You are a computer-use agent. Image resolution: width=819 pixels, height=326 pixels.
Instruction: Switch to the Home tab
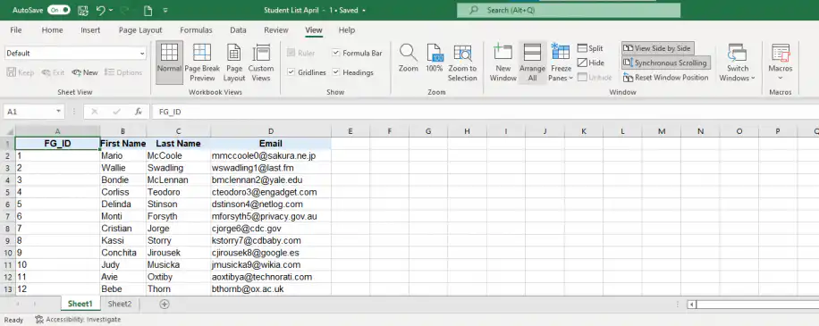point(52,30)
